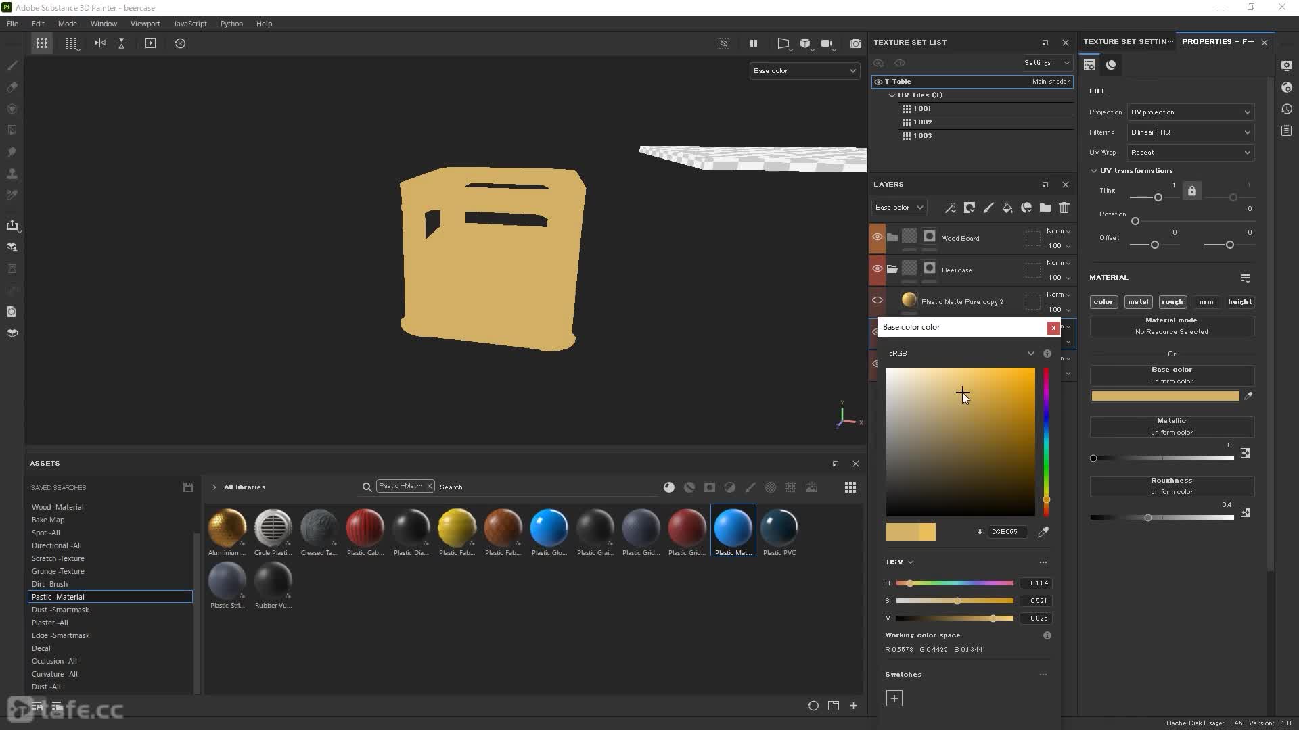1299x730 pixels.
Task: Add an effect with magic wand icon
Action: click(x=951, y=208)
